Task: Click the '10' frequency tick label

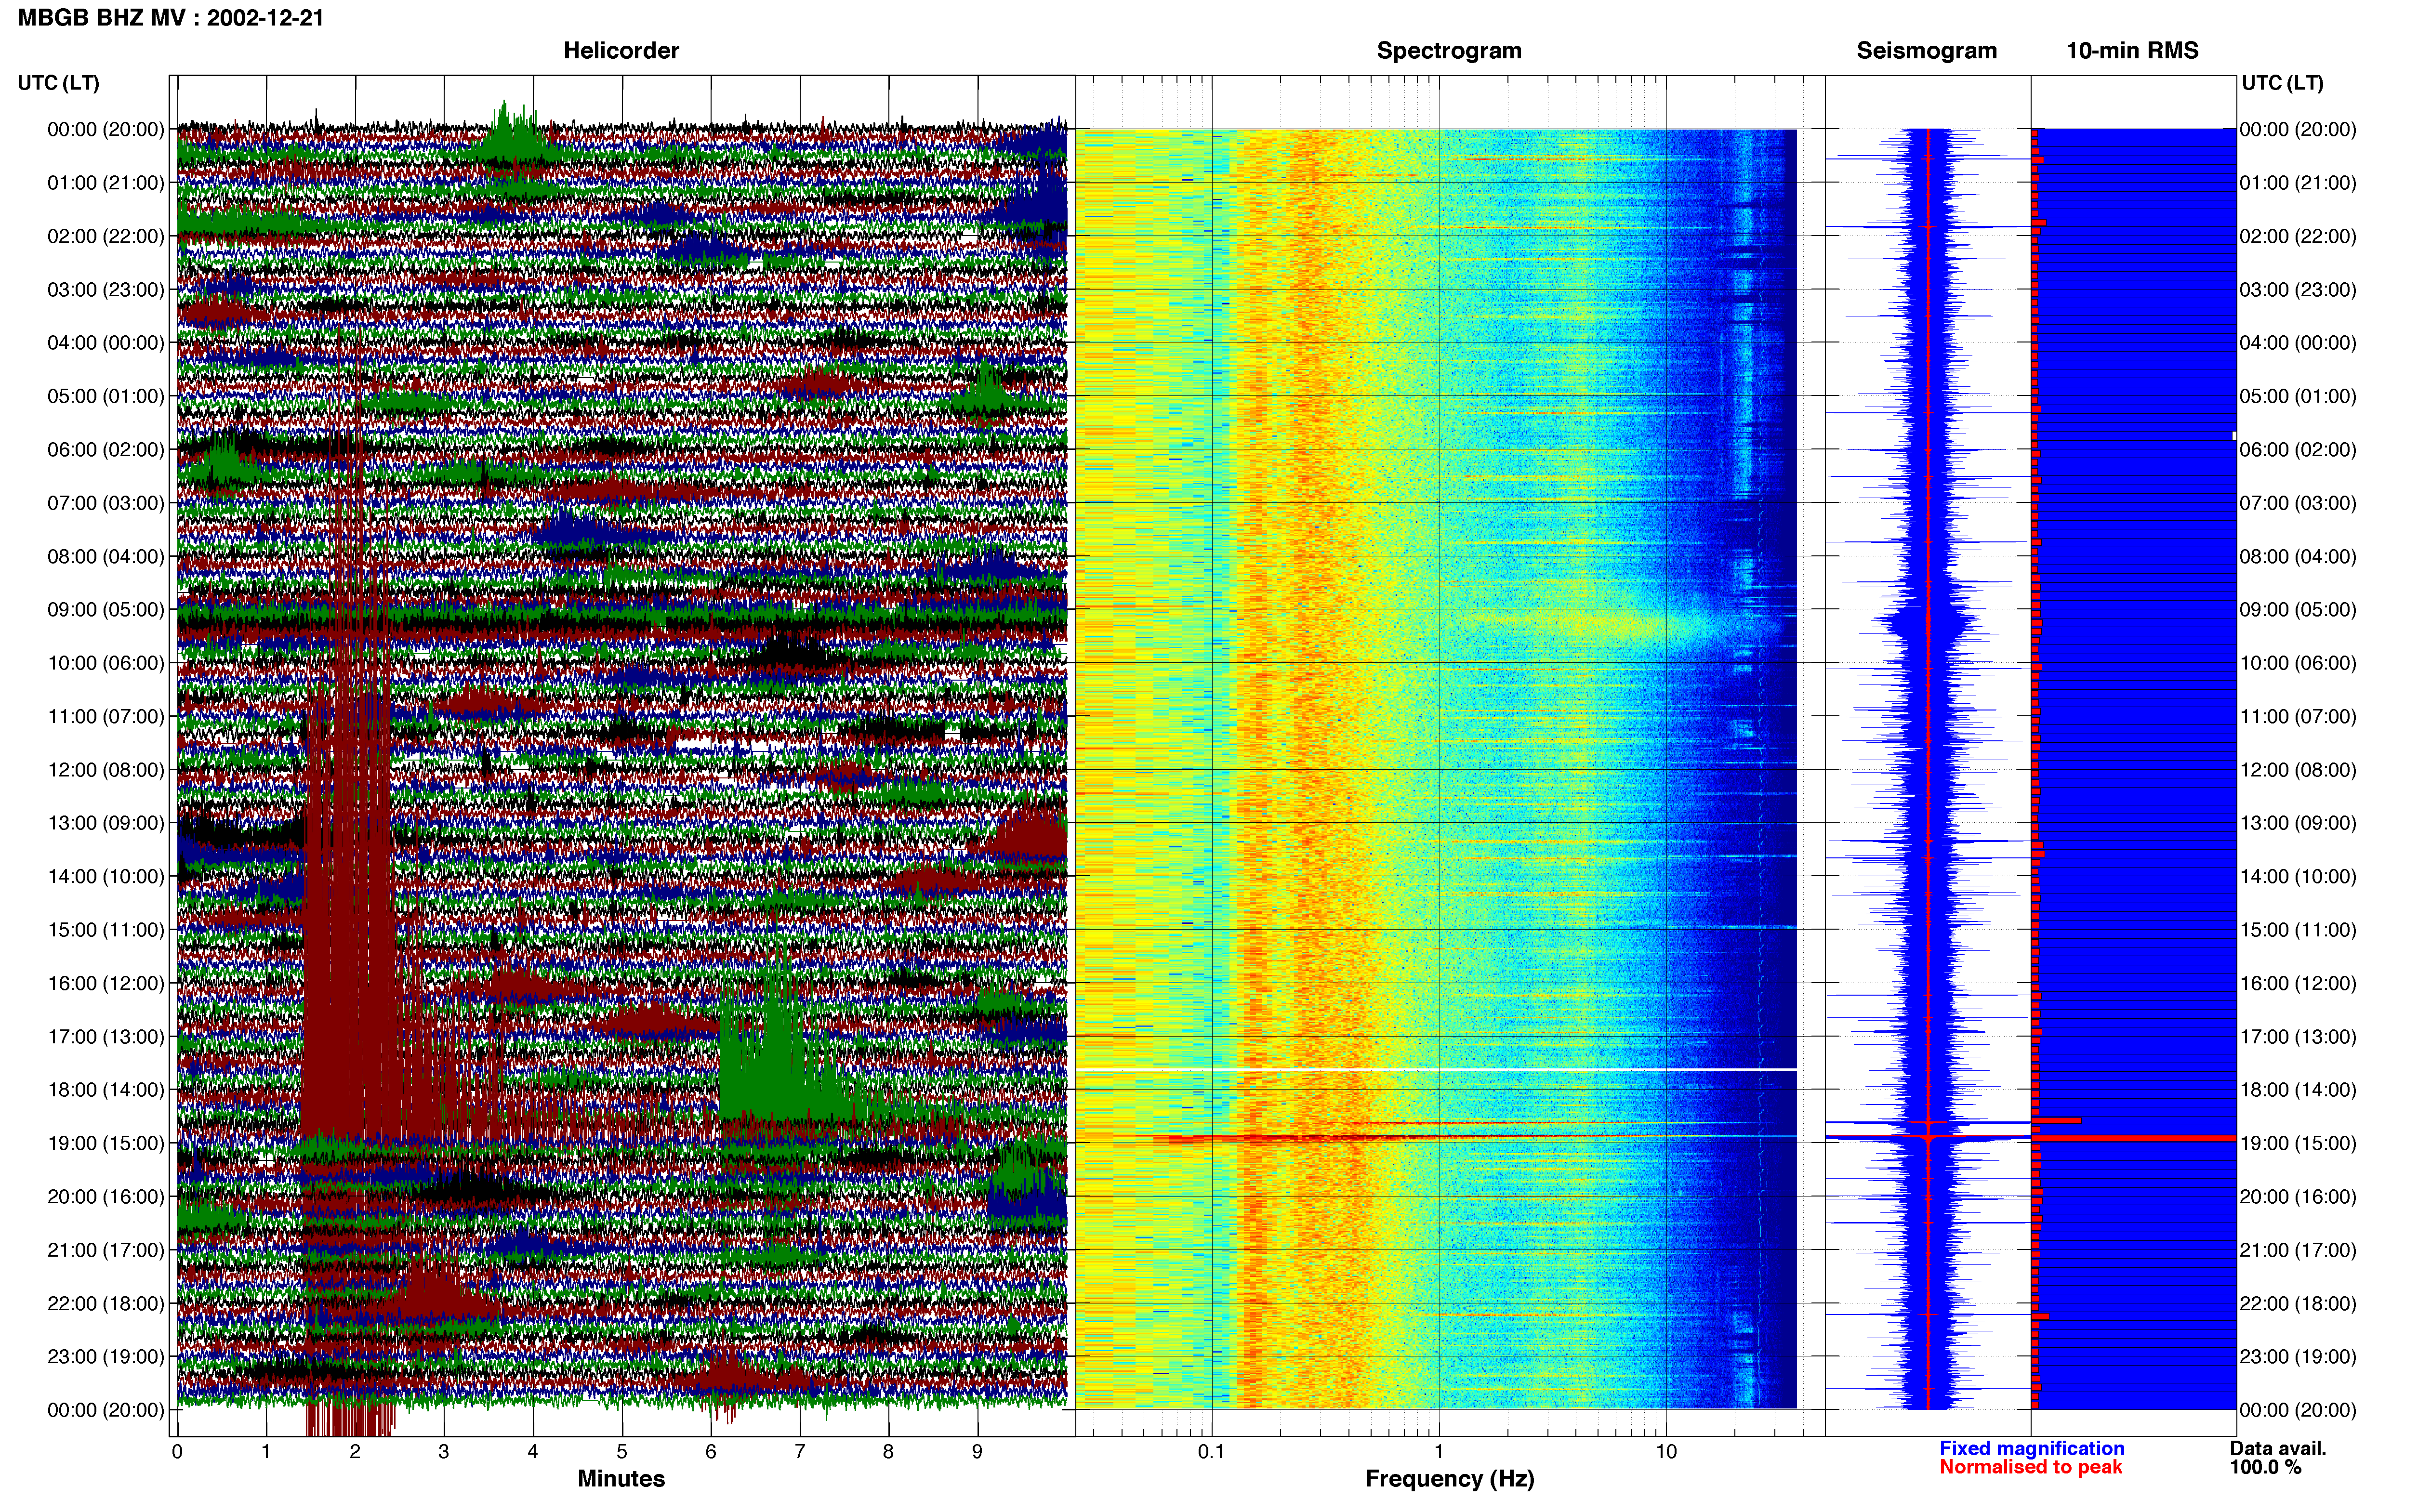Action: click(x=1666, y=1452)
